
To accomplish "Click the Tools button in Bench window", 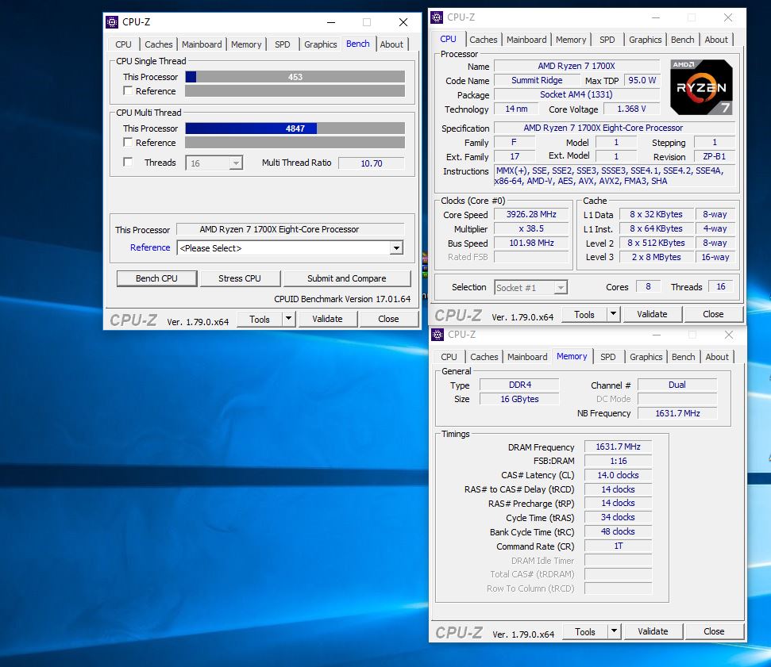I will [x=260, y=320].
